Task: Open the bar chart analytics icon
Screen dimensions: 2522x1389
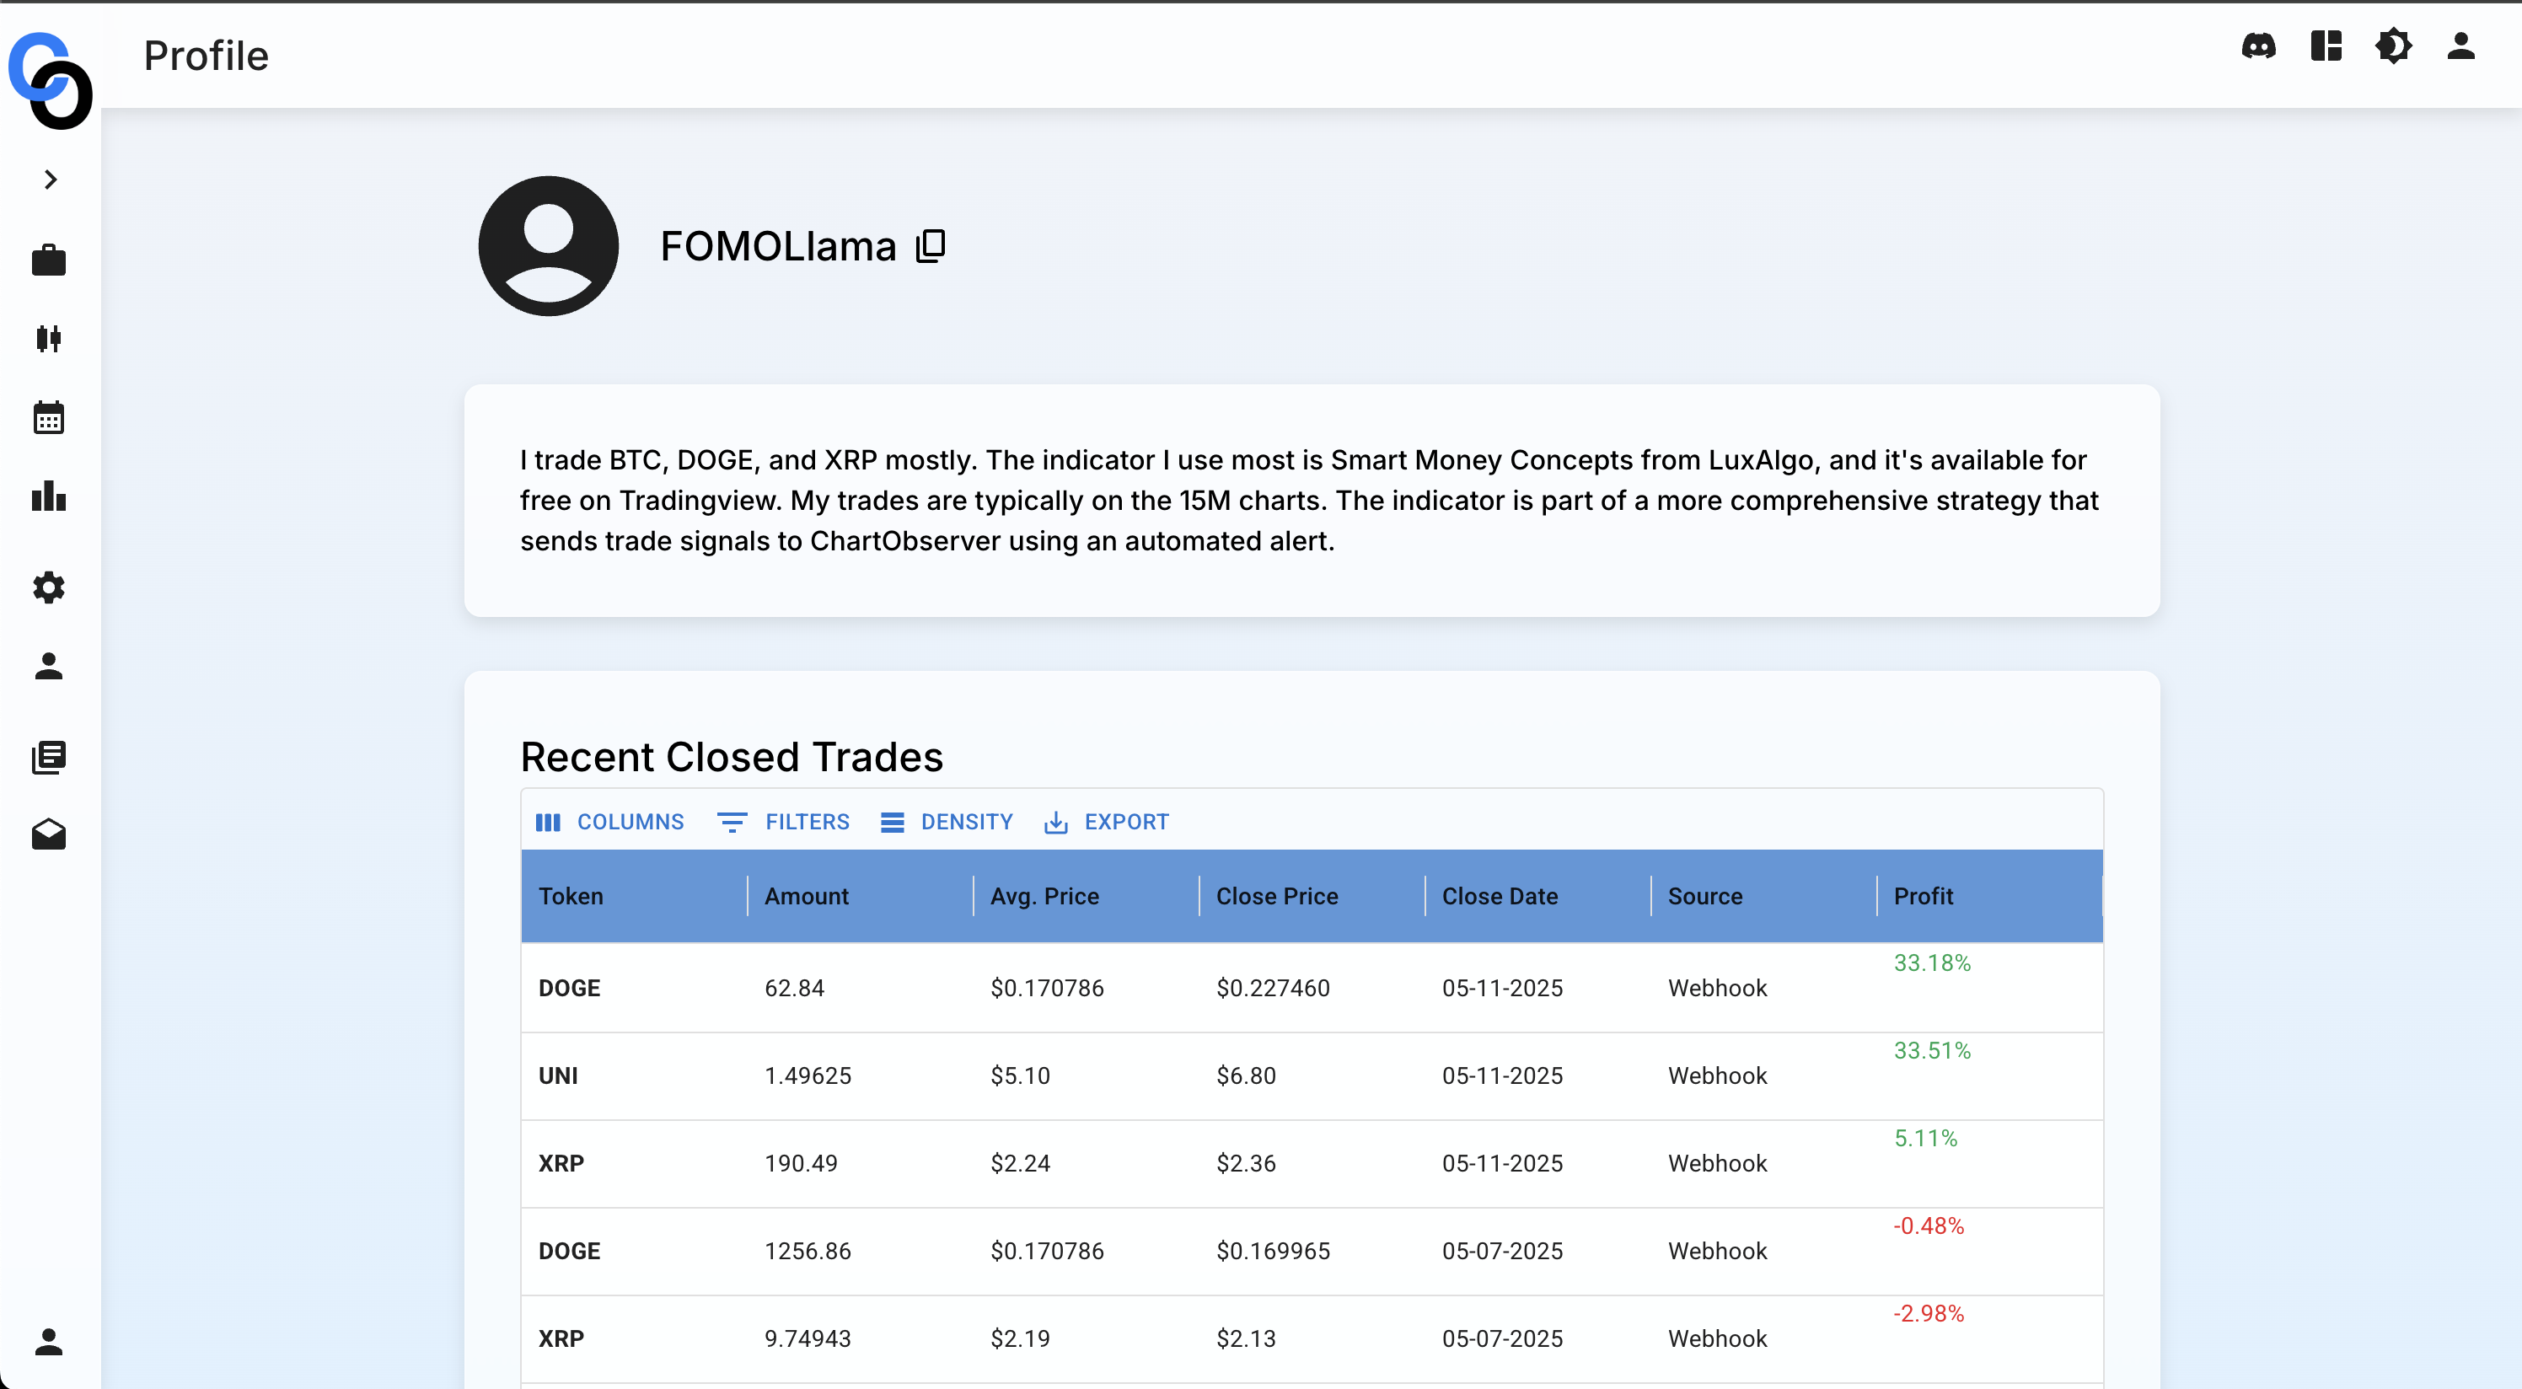Action: (49, 496)
